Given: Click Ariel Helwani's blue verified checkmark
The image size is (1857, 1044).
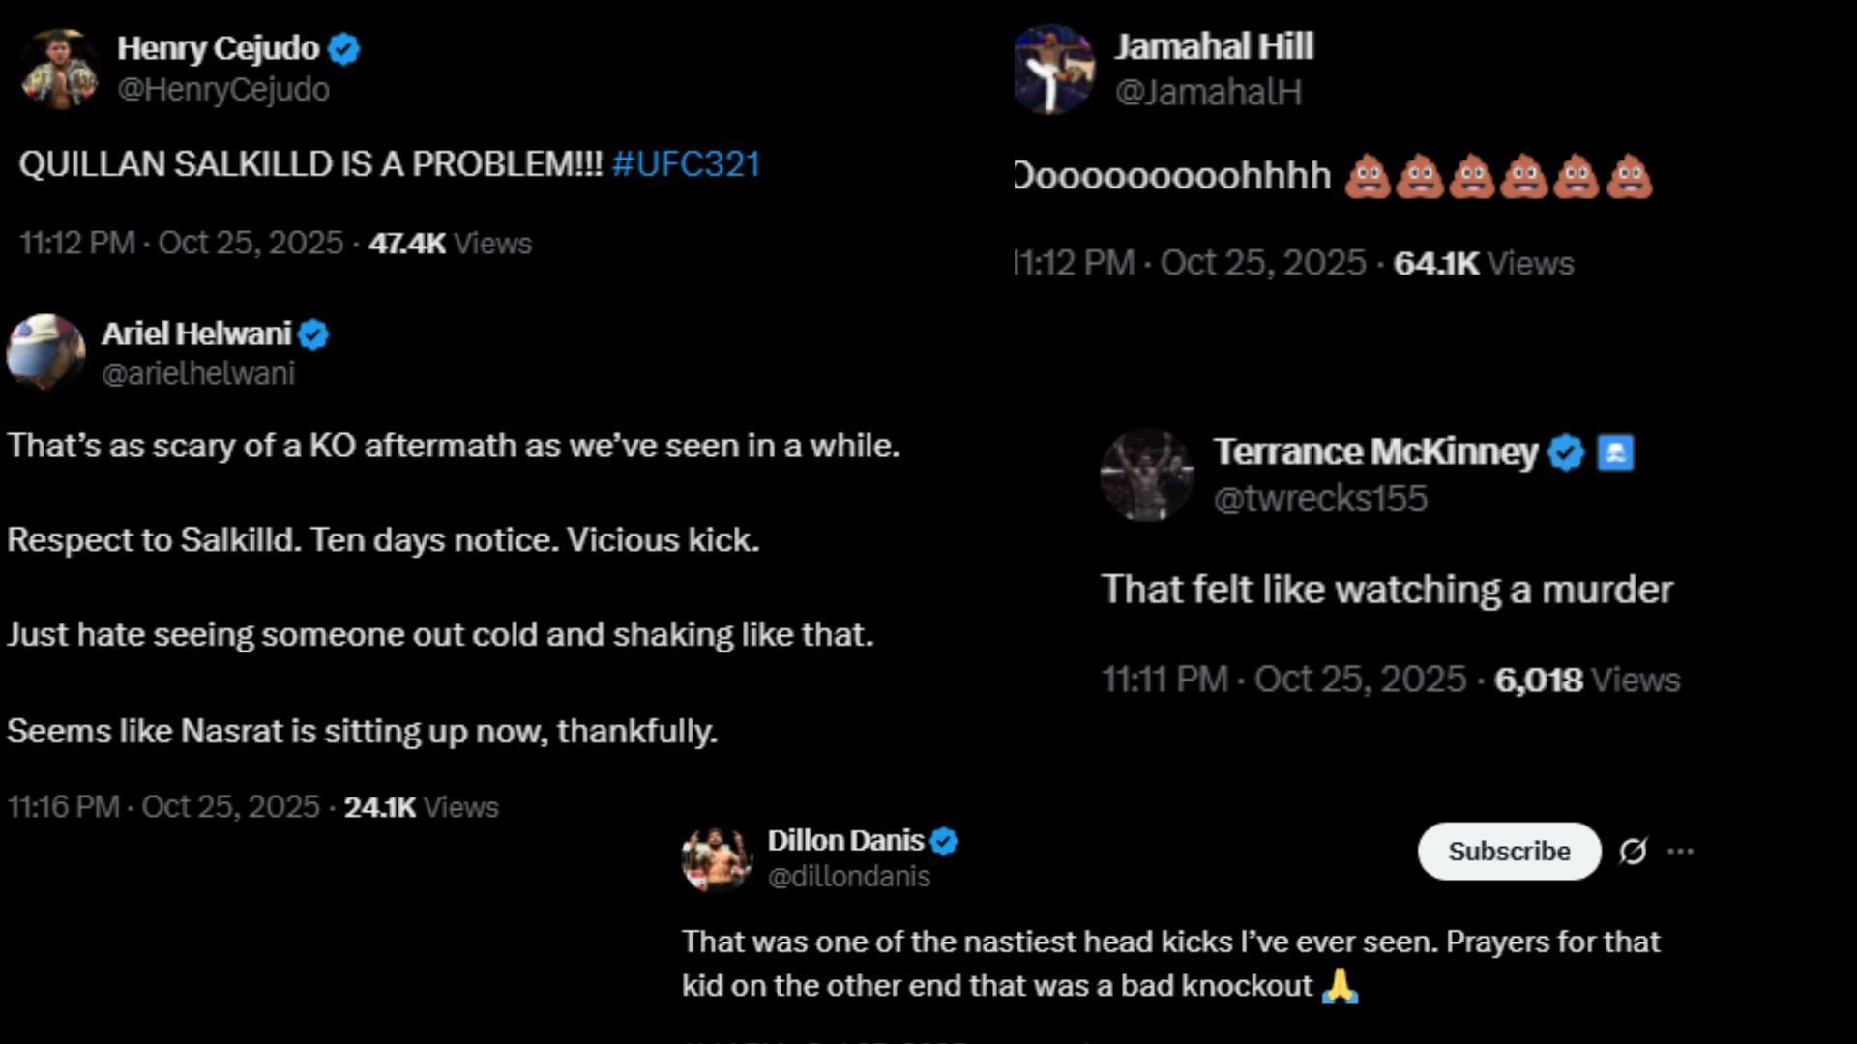Looking at the screenshot, I should (x=313, y=334).
